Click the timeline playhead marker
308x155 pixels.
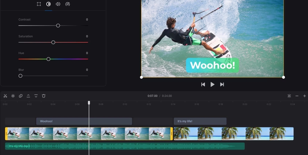89,103
